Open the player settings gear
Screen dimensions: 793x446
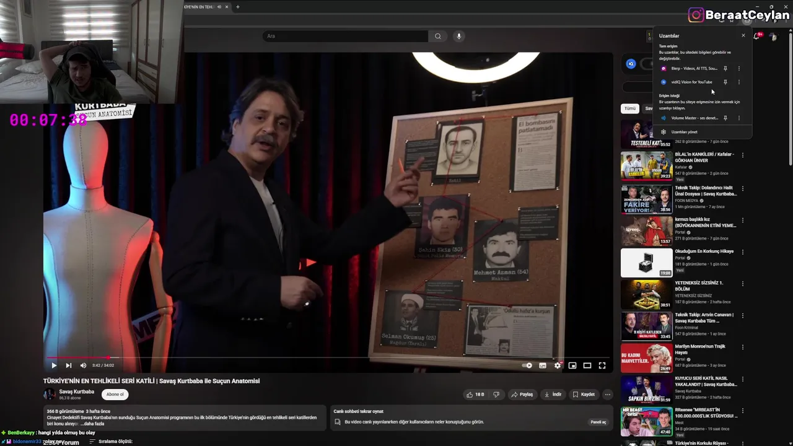tap(558, 365)
